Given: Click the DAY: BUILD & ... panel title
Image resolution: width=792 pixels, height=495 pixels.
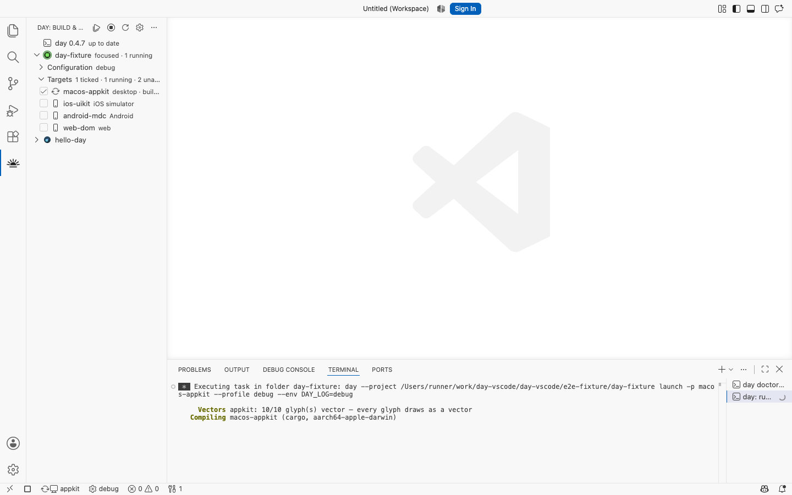Looking at the screenshot, I should [x=61, y=28].
